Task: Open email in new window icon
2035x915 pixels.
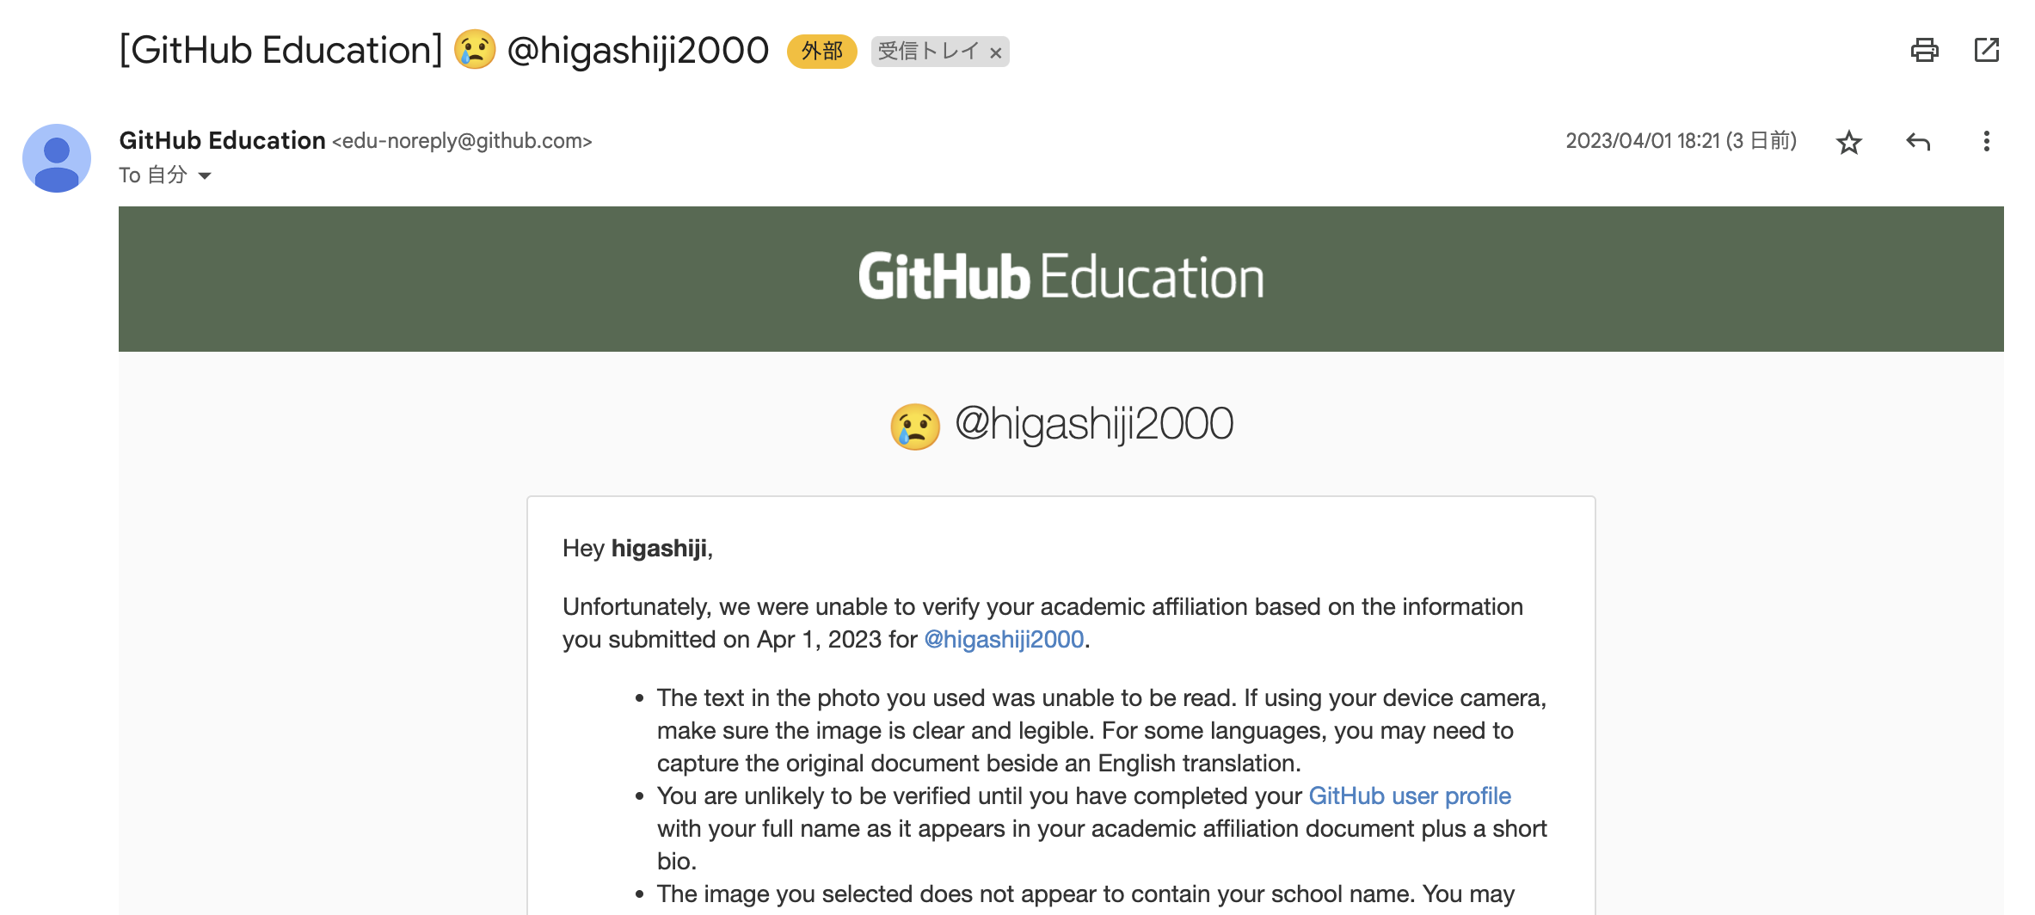Action: [1986, 51]
